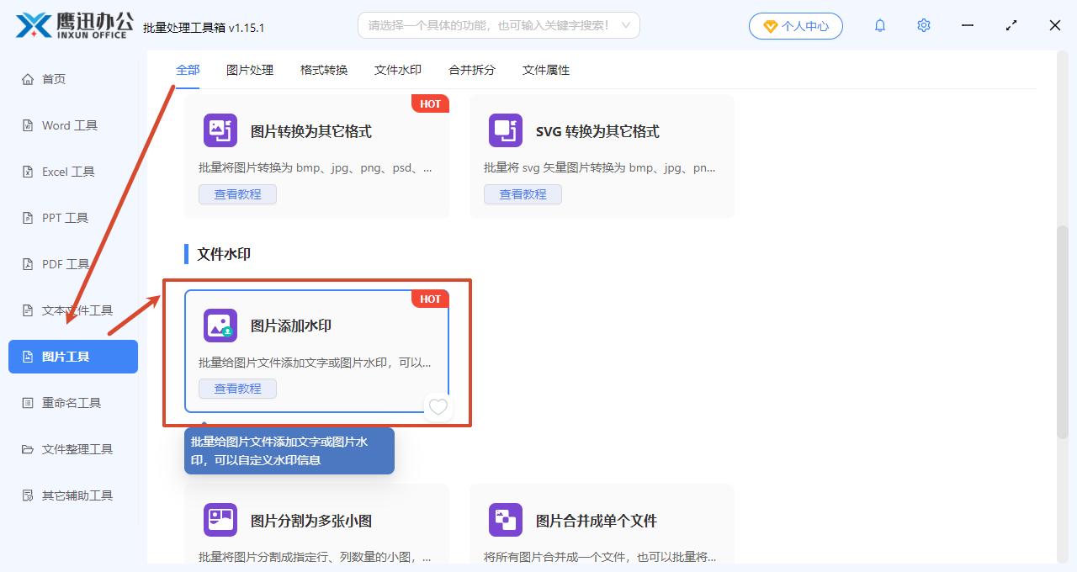This screenshot has height=572, width=1077.
Task: Click HOT badge on 图片添加水印
Action: (x=430, y=299)
